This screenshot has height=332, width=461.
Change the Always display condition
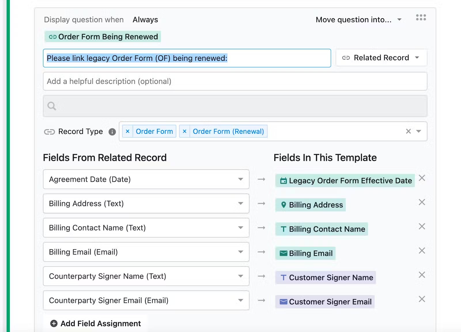coord(145,20)
